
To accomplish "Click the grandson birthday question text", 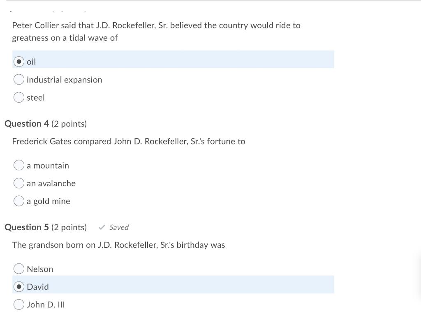I will [x=118, y=245].
